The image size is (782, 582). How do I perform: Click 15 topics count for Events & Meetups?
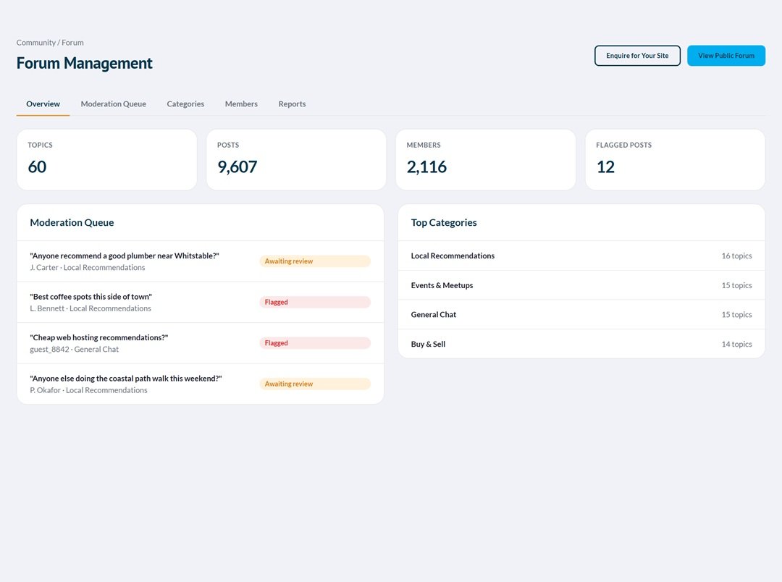[736, 285]
